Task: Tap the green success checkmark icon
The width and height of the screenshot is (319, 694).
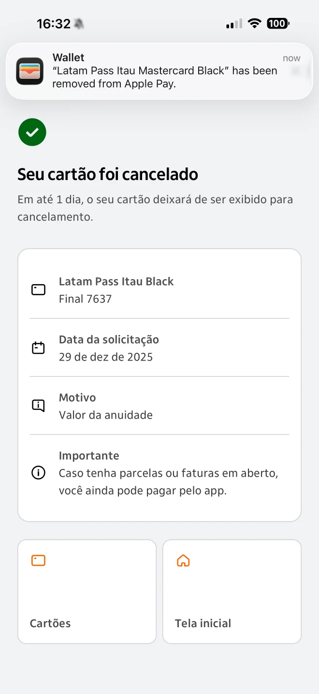Action: 32,132
